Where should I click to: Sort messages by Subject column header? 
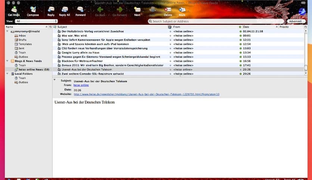point(112,27)
